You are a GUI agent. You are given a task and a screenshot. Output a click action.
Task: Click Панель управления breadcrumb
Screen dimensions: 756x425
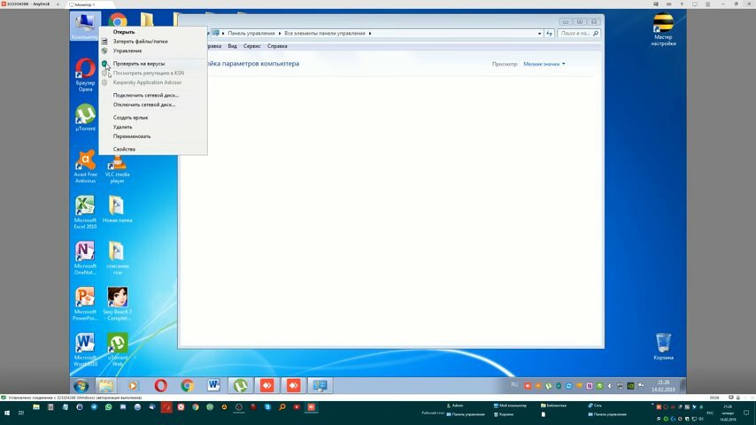(x=251, y=34)
